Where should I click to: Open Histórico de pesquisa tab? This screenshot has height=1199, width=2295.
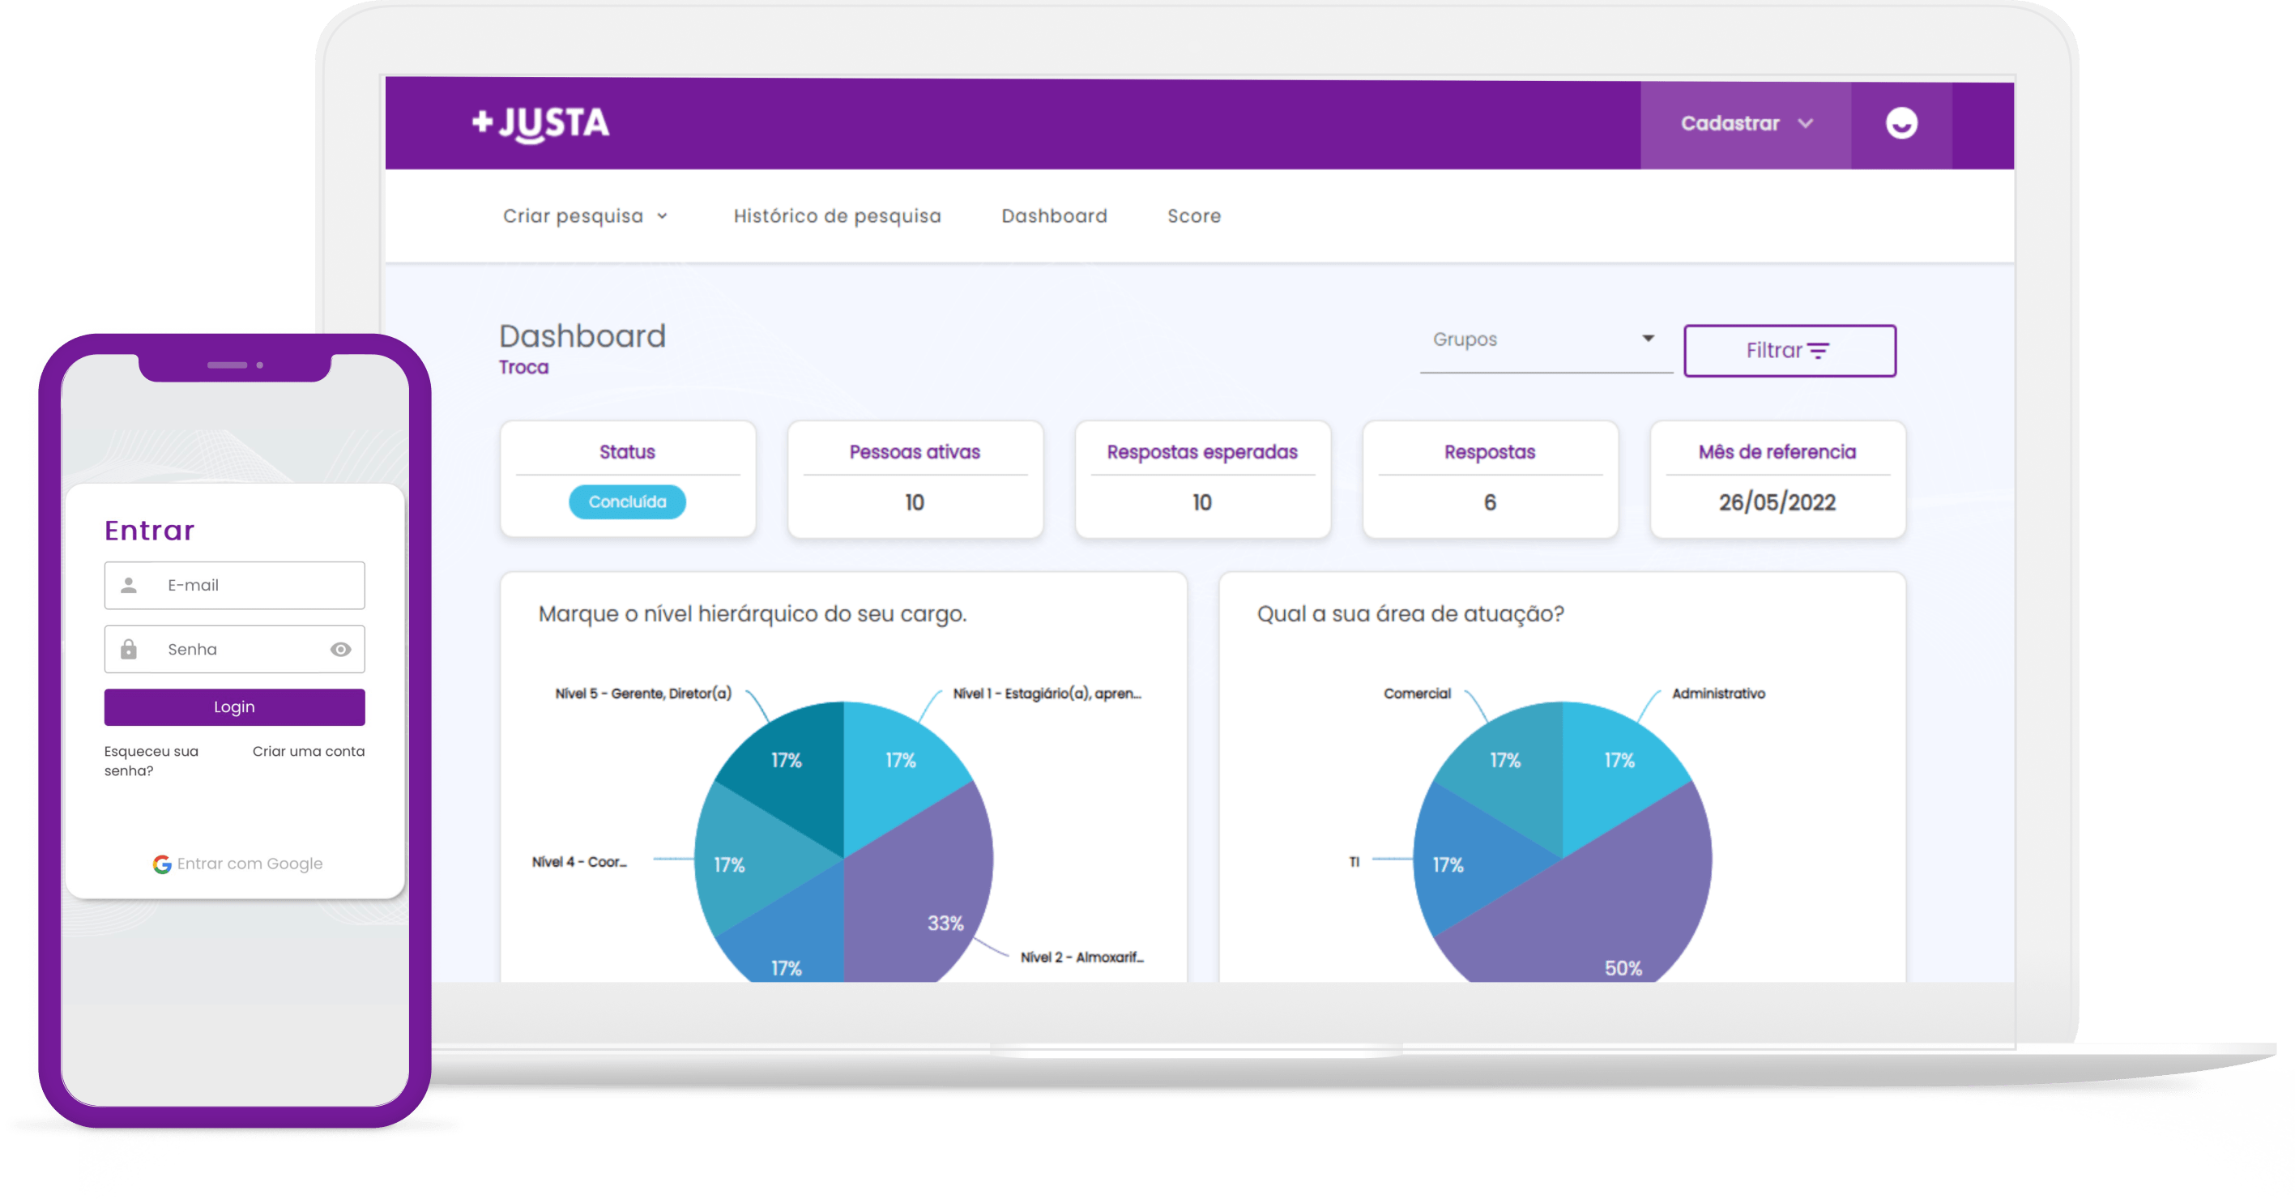tap(837, 216)
